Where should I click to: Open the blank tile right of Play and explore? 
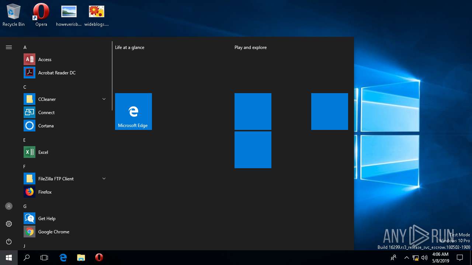pyautogui.click(x=330, y=112)
